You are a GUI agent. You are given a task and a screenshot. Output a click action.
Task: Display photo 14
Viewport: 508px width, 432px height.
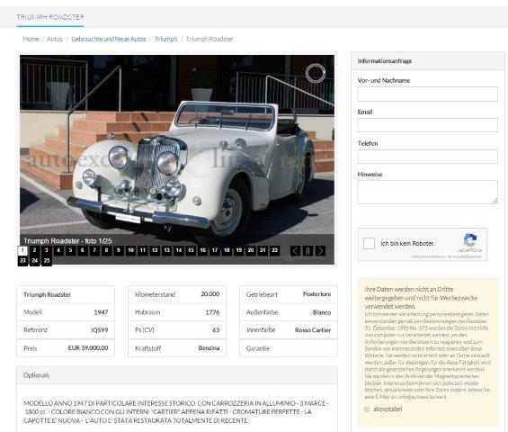(179, 250)
